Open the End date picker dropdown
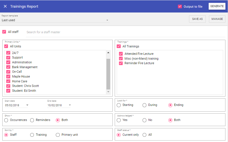This screenshot has height=142, width=228. point(70,105)
